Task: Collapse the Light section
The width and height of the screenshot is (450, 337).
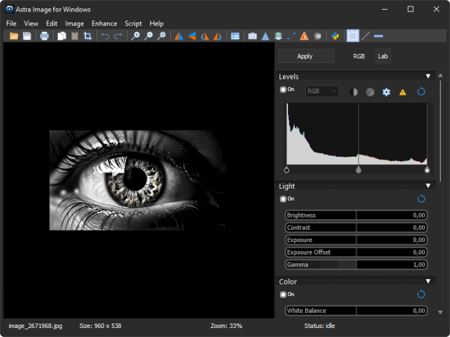Action: 428,186
